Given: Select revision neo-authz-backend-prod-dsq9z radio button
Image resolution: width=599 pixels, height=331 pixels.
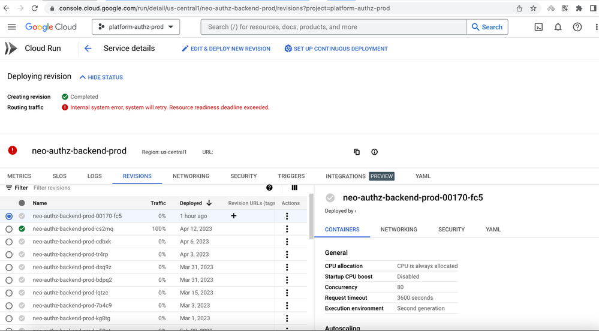Looking at the screenshot, I should click(9, 267).
